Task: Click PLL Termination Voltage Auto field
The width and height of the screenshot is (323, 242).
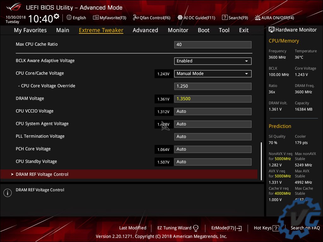Action: pos(213,137)
